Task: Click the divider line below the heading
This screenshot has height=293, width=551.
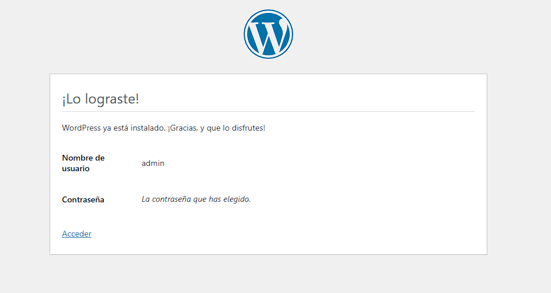Action: point(268,111)
